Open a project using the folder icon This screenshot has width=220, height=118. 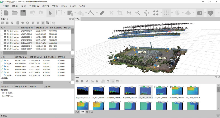(x=15, y=13)
